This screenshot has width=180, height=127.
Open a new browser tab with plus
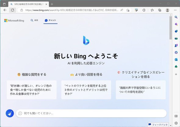pos(52,4)
